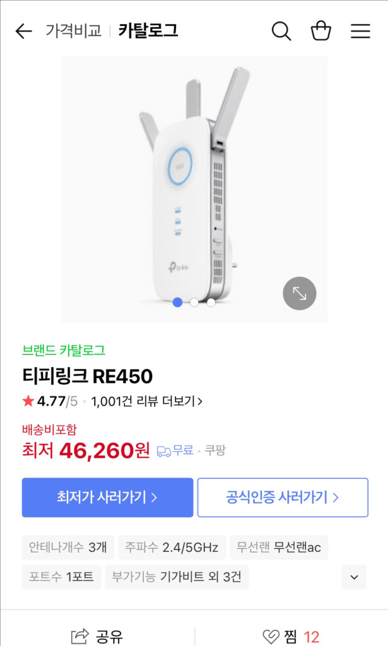Open the hamburger menu icon
The width and height of the screenshot is (388, 646).
click(x=360, y=30)
